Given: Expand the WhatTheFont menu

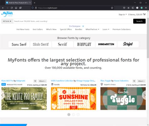Looking at the screenshot, I should [x=92, y=29].
